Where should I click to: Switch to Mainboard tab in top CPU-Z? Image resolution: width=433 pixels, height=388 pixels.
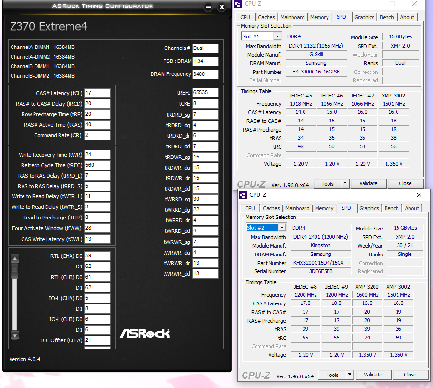[293, 17]
